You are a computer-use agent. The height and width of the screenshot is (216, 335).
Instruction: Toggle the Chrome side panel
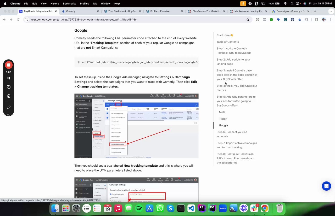pos(316,20)
